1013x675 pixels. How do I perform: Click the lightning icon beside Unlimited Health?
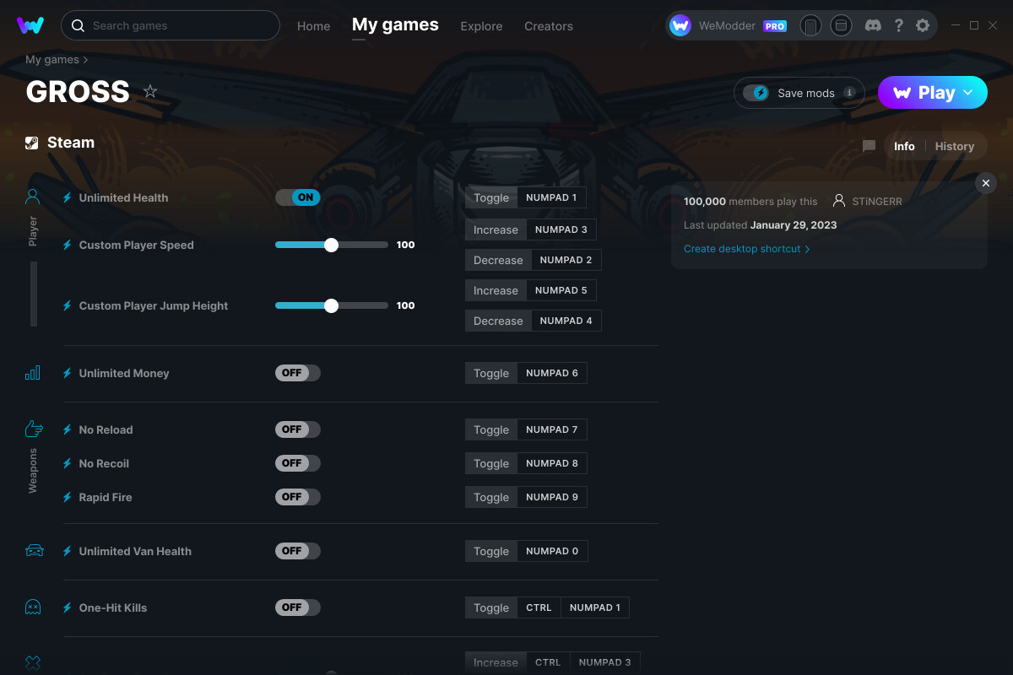[x=68, y=197]
